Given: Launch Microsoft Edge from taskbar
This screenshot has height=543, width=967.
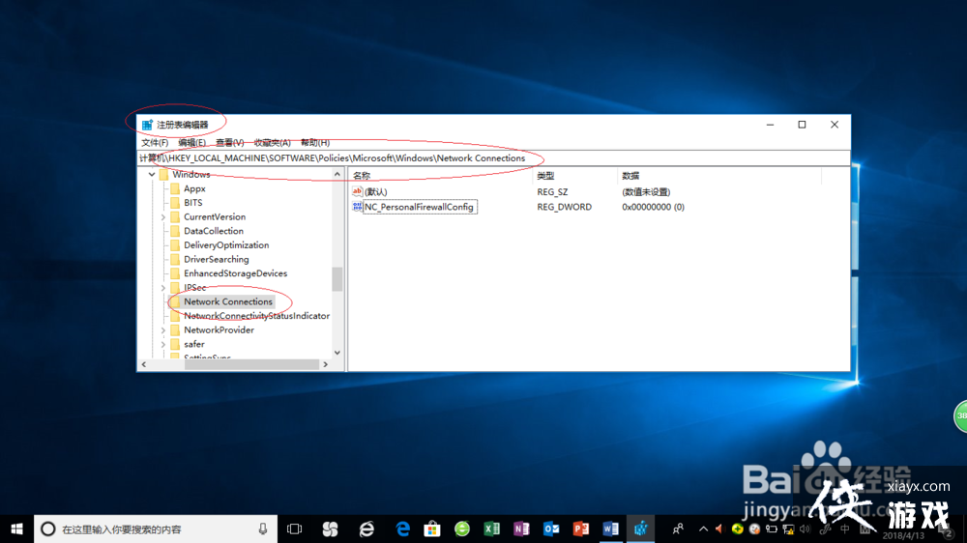Looking at the screenshot, I should pos(402,529).
